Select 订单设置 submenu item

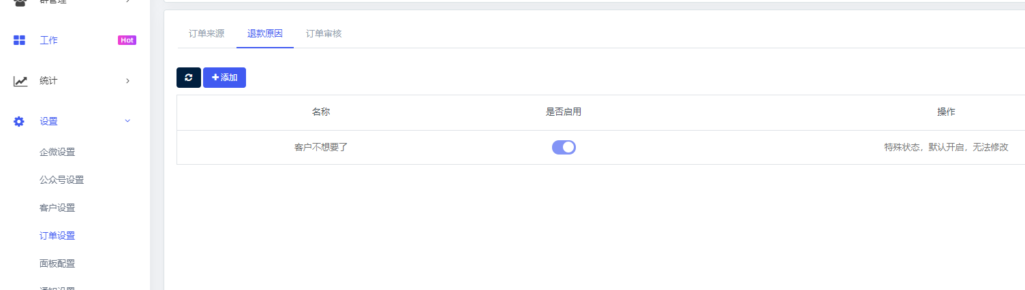57,236
